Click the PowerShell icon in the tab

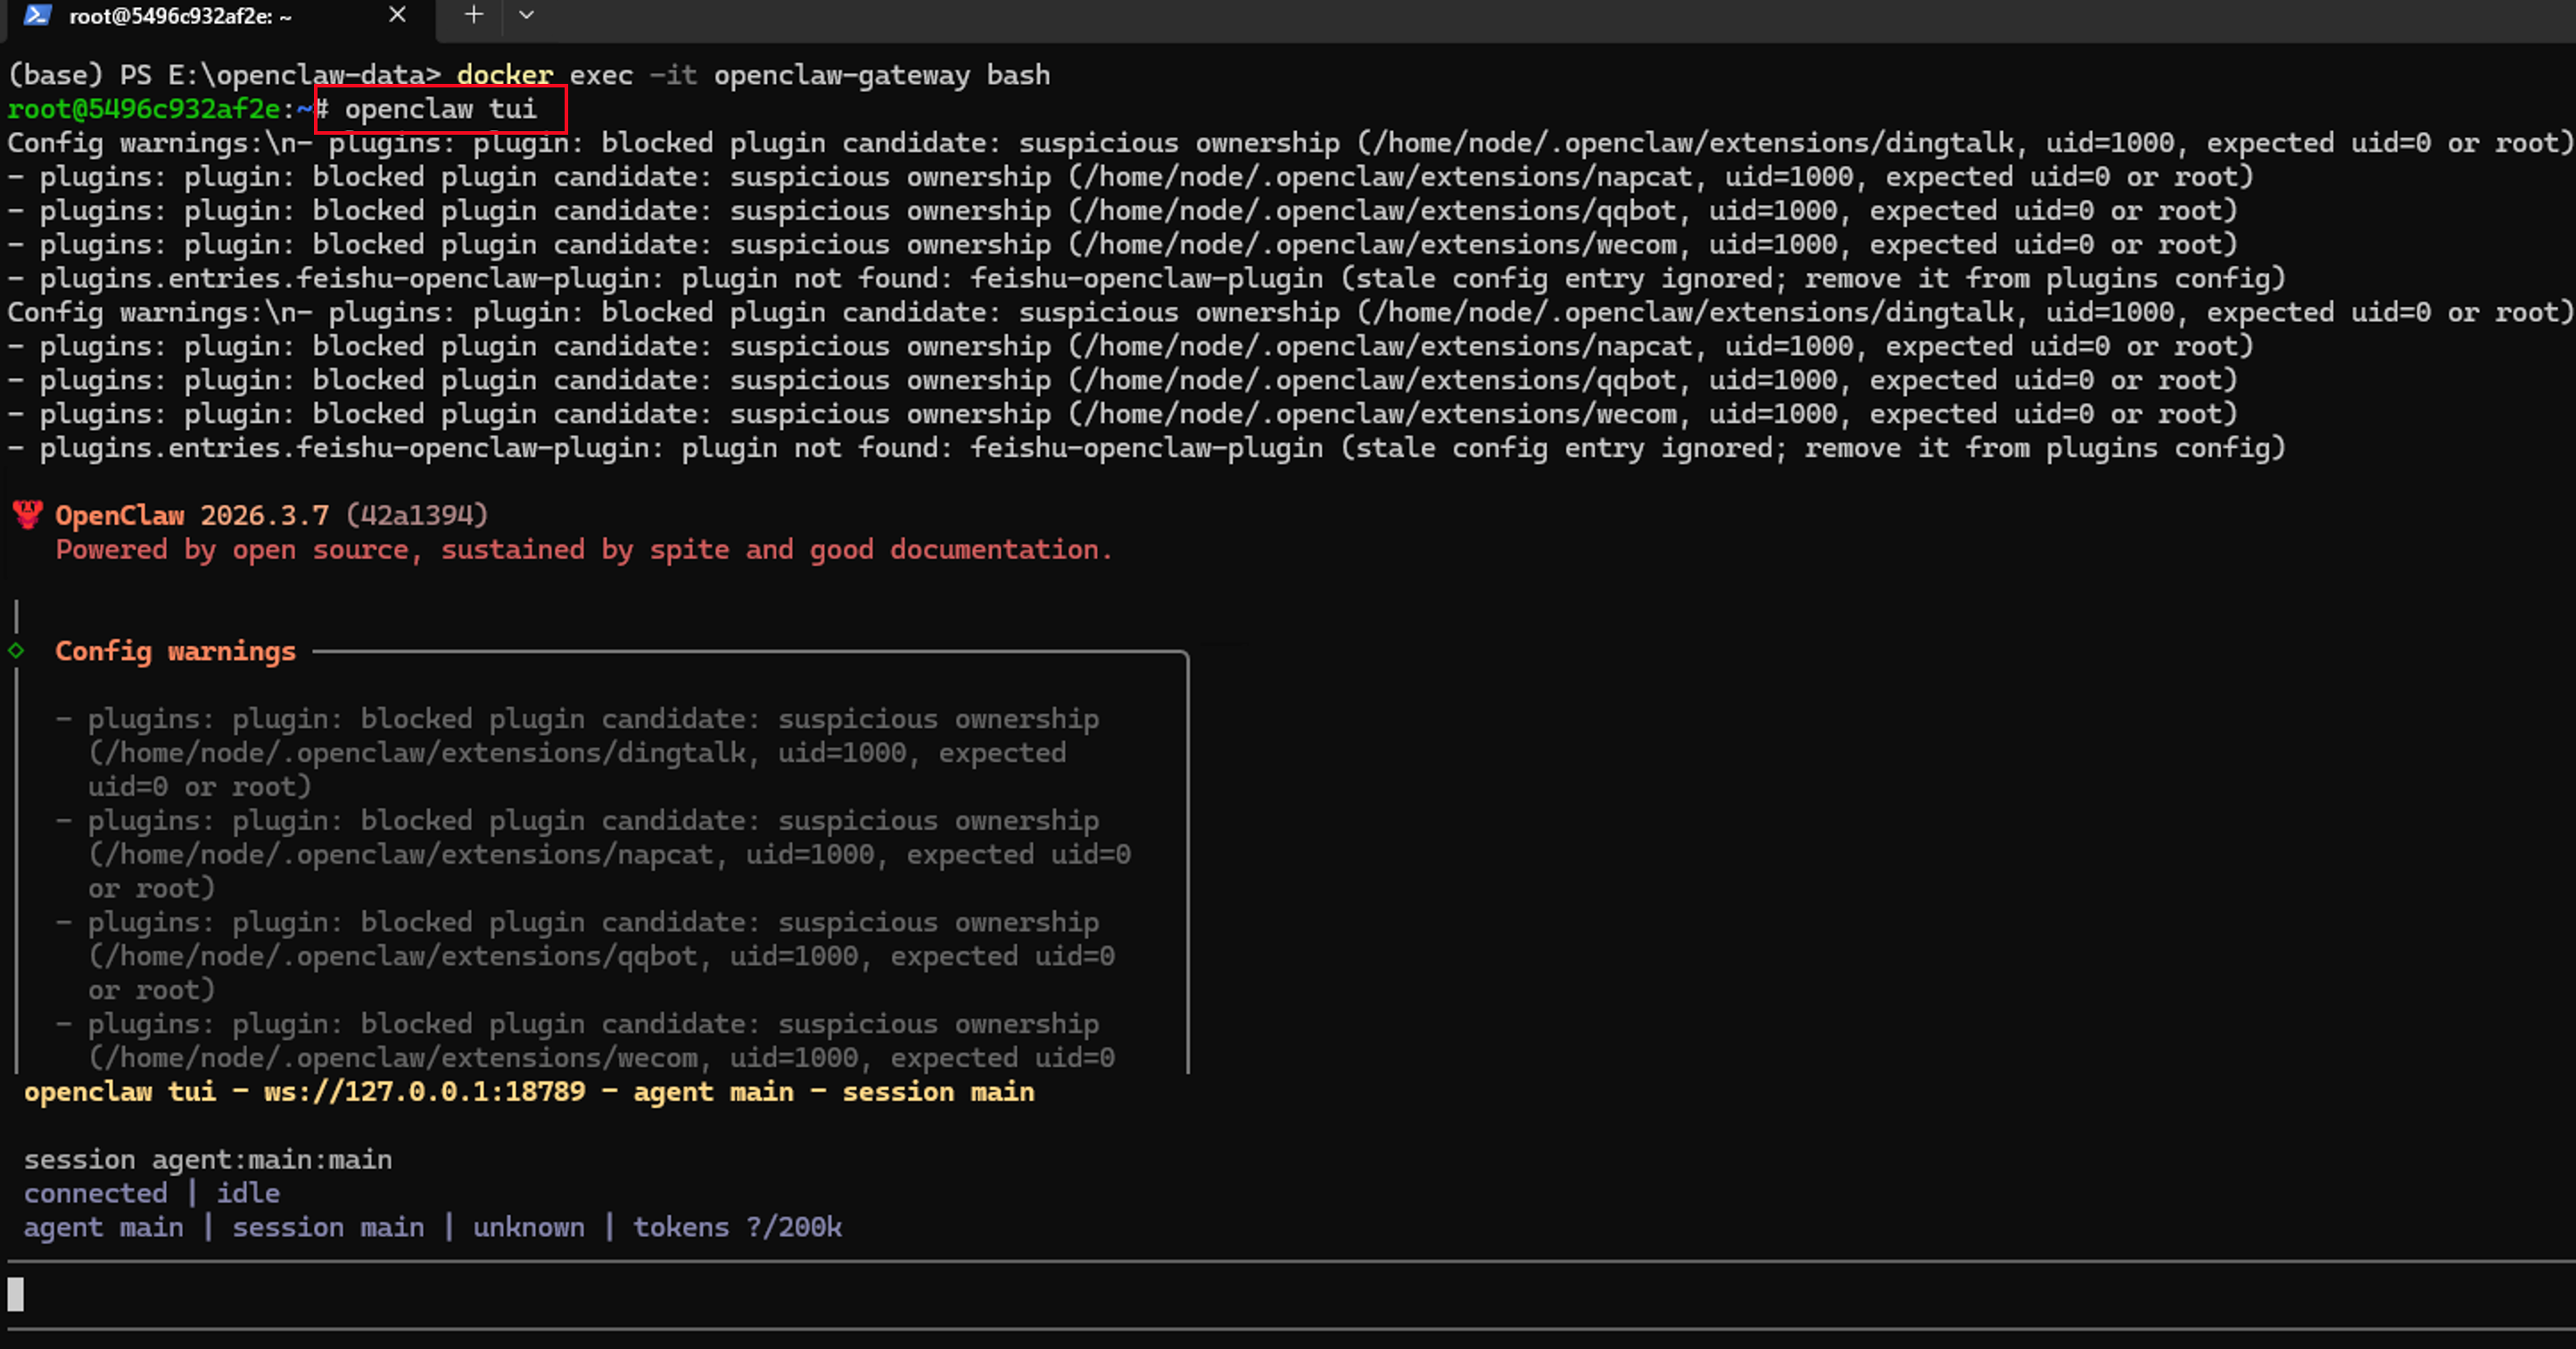[x=38, y=15]
